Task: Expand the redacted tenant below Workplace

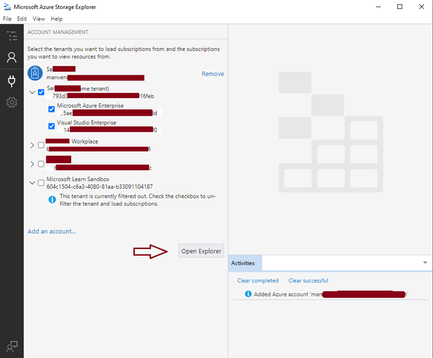Action: pos(32,164)
